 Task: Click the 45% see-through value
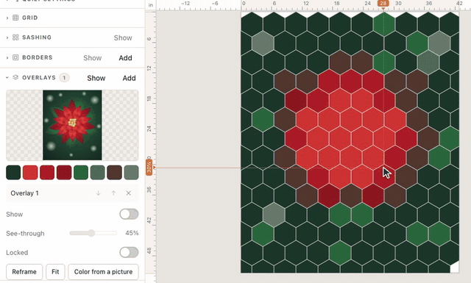[x=132, y=233]
